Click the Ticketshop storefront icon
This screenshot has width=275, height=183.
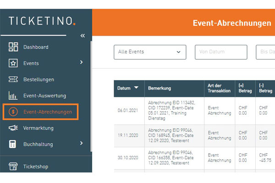[x=13, y=167]
